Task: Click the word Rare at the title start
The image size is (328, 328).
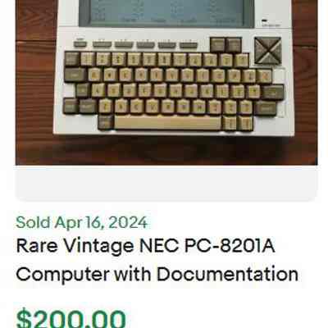Action: coord(37,246)
